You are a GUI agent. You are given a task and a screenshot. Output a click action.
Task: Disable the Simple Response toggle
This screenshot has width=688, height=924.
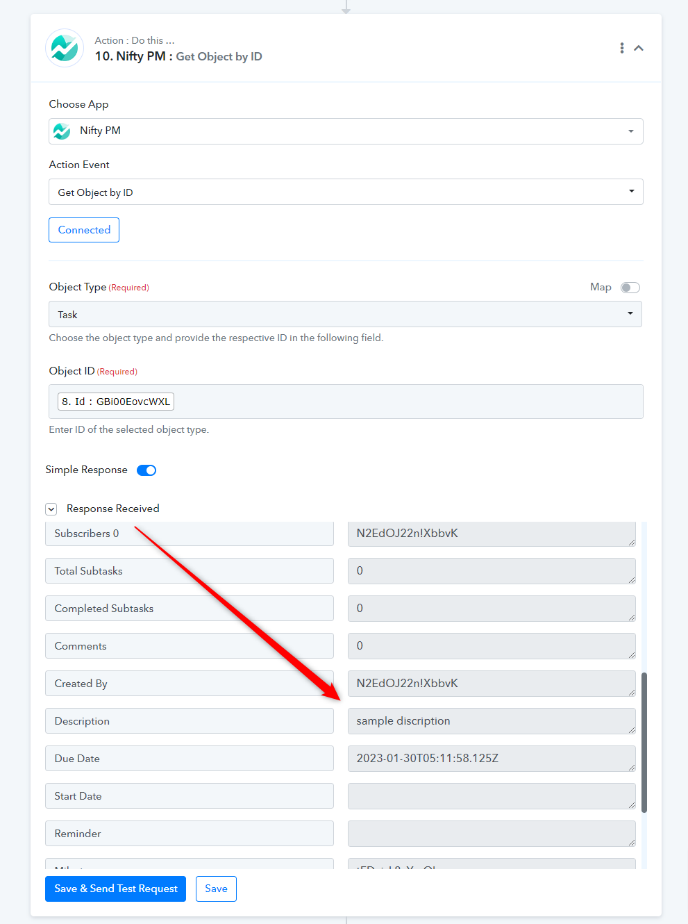(x=146, y=470)
